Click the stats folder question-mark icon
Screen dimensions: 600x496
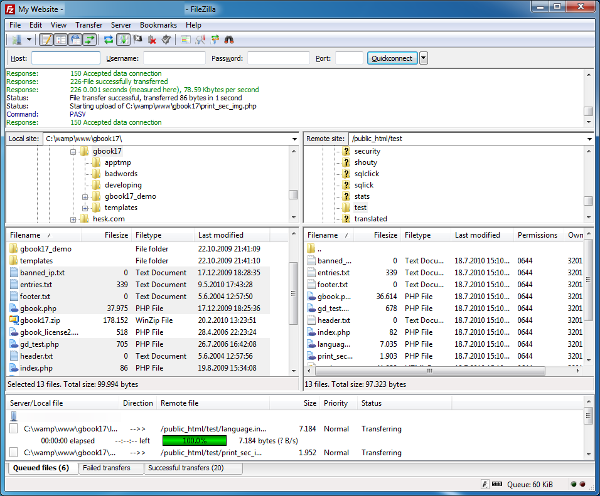coord(346,196)
